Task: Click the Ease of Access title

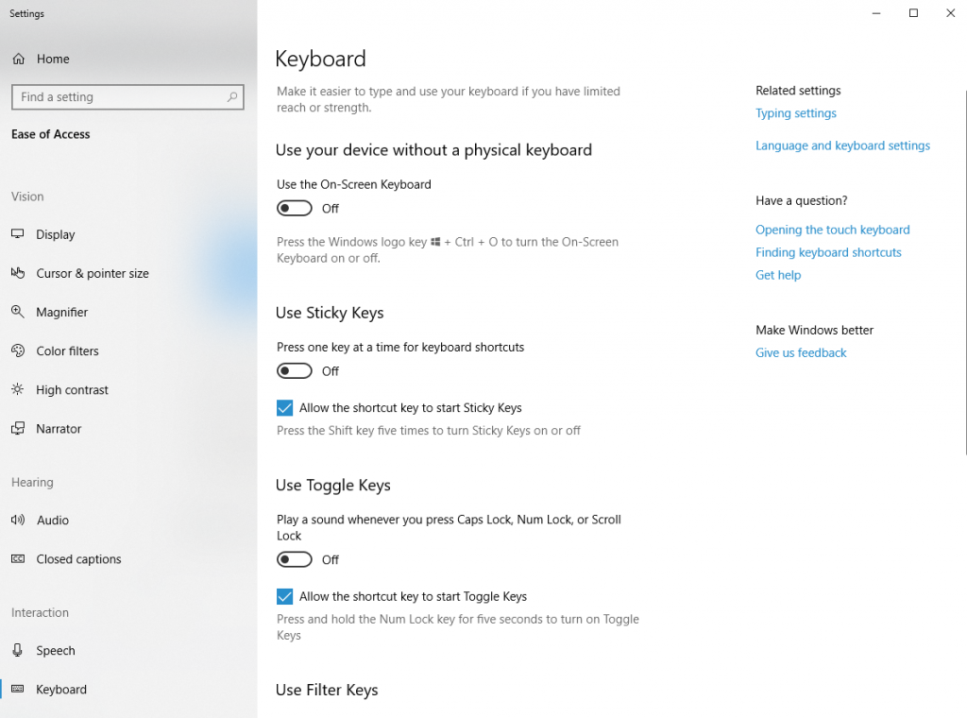Action: tap(51, 134)
